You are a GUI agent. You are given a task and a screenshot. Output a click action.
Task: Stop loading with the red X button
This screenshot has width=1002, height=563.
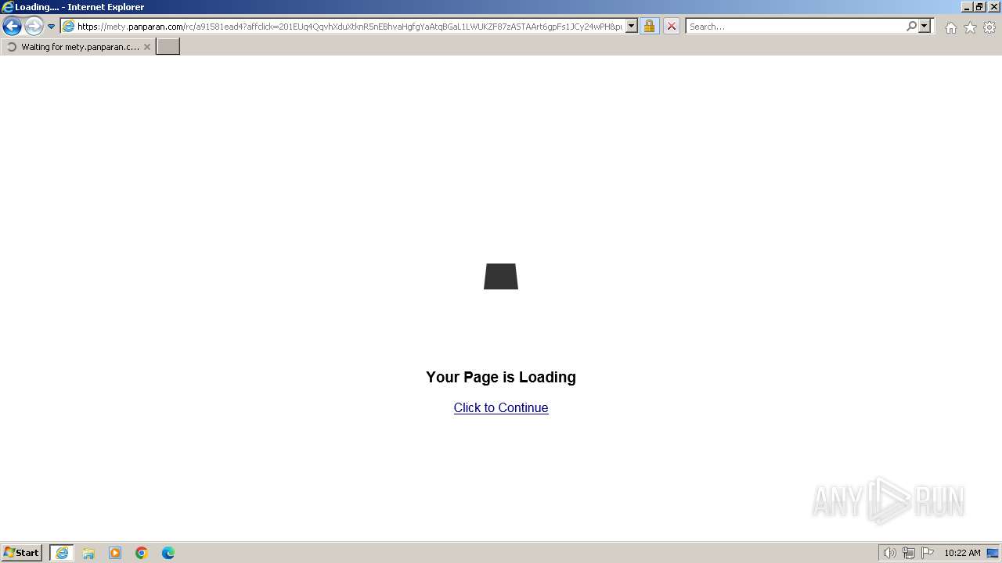pyautogui.click(x=671, y=27)
